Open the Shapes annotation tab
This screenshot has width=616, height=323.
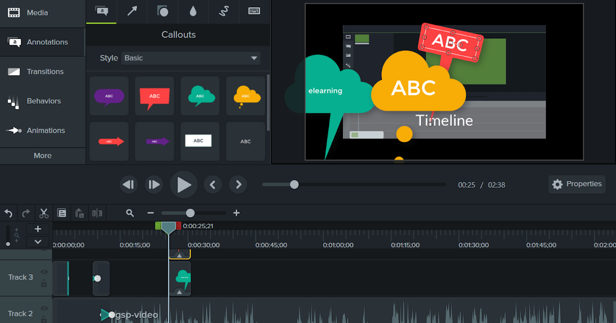pos(162,11)
